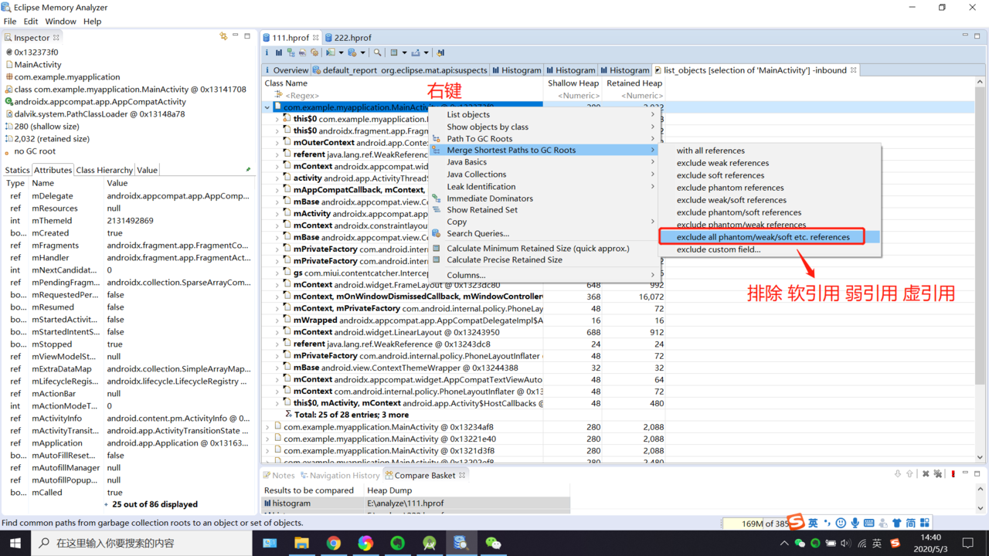Open dropdown arrow next to query browser icon

tap(362, 53)
